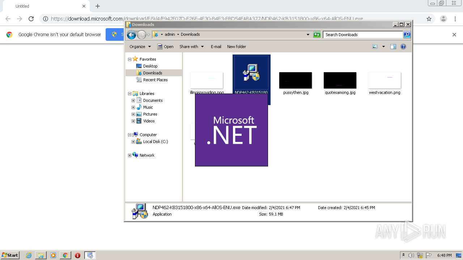The width and height of the screenshot is (463, 260).
Task: Click the volume tray icon
Action: click(x=411, y=255)
